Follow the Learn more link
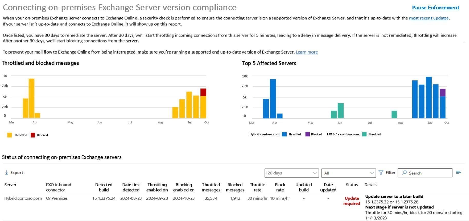469x221 pixels. (307, 52)
